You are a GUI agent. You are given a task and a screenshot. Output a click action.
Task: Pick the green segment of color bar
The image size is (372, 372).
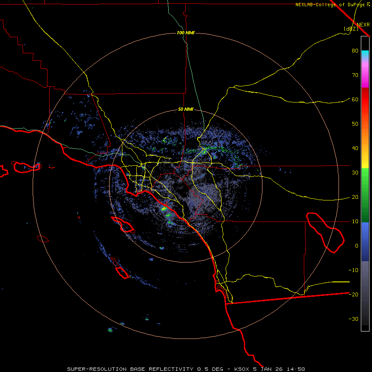click(x=365, y=195)
